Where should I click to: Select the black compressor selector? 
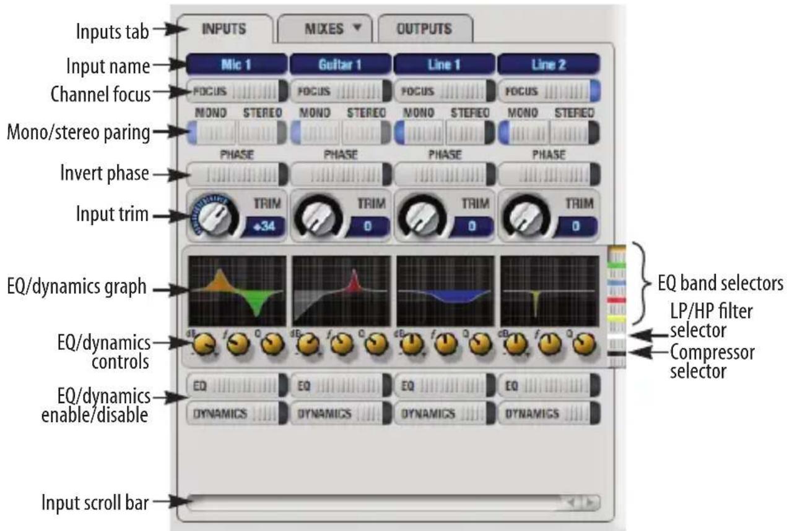tap(617, 353)
